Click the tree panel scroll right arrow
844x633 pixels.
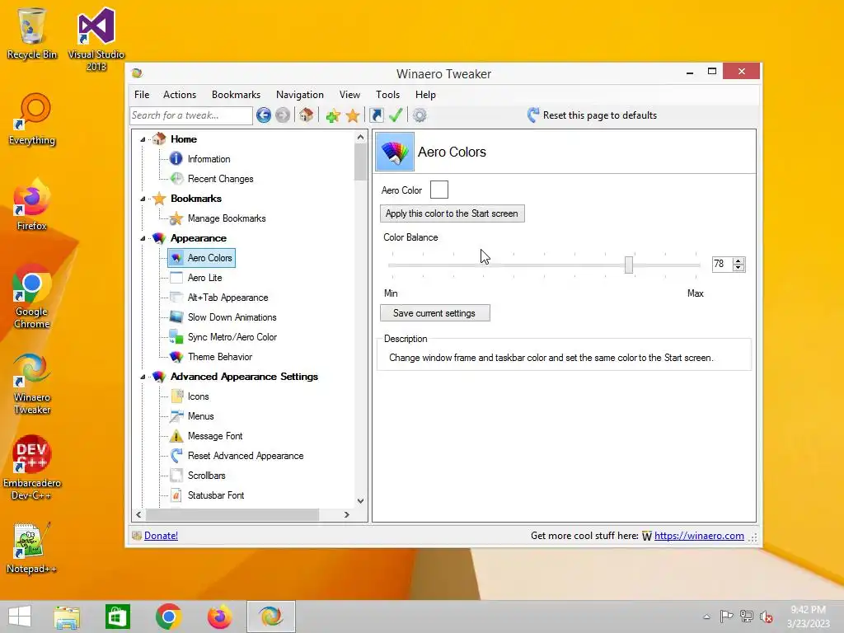347,514
